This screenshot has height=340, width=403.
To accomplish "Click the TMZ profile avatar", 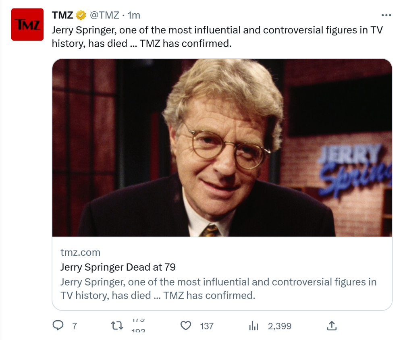I will (x=27, y=25).
